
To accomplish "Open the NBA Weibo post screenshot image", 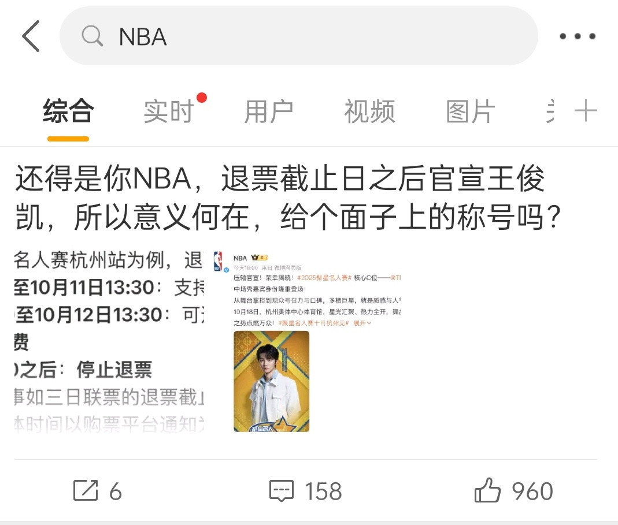I will (306, 341).
